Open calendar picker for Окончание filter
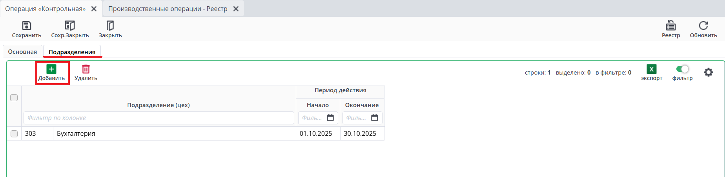 click(375, 118)
